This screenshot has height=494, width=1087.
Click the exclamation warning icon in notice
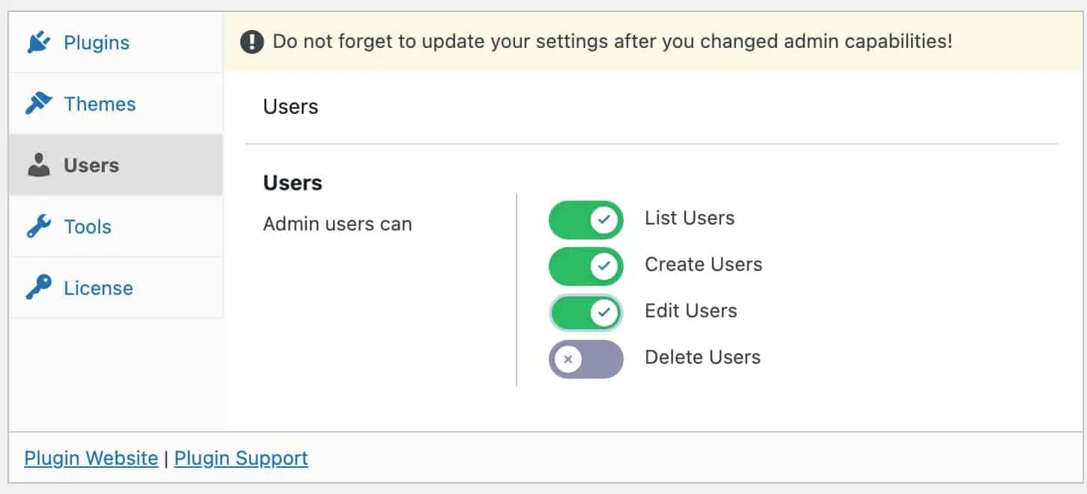pos(252,42)
